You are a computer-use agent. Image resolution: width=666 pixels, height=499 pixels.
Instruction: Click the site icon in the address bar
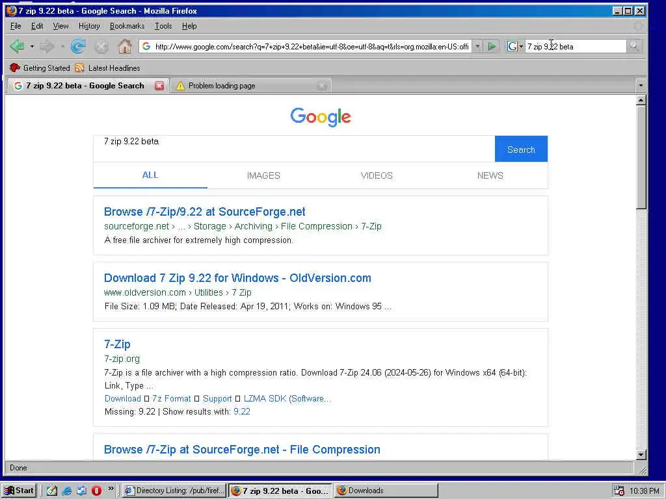click(x=146, y=46)
